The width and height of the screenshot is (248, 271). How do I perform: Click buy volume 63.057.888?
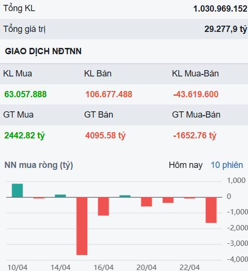(25, 94)
